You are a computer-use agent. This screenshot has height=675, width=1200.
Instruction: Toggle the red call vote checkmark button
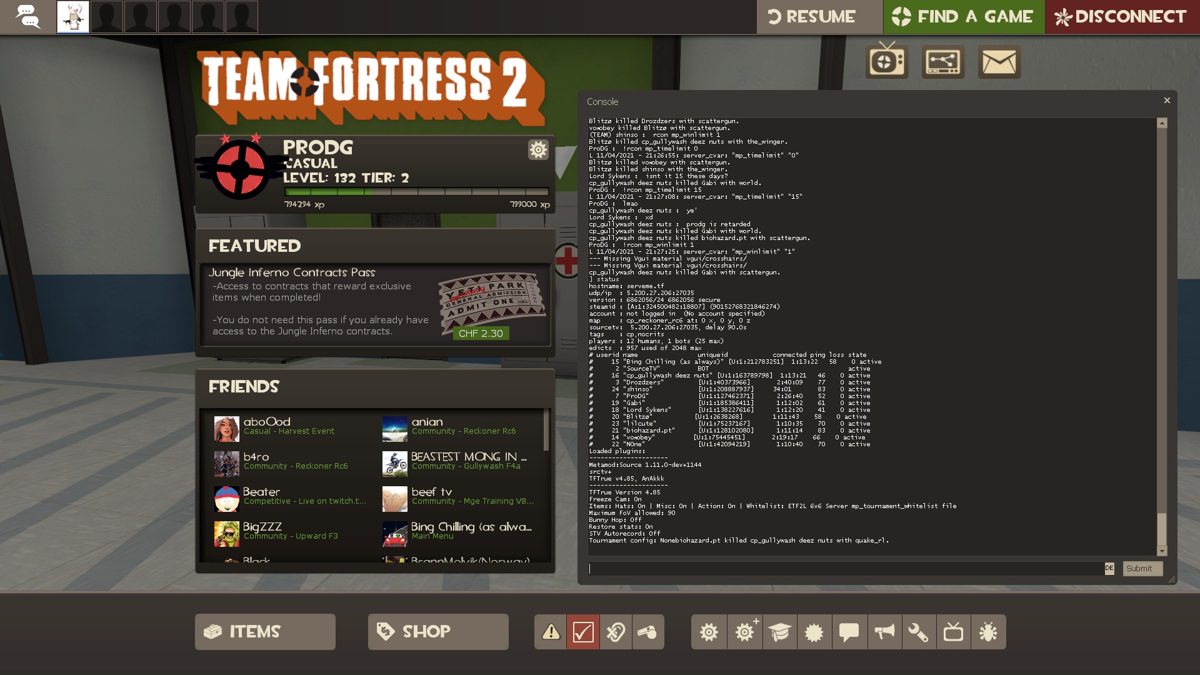tap(583, 632)
